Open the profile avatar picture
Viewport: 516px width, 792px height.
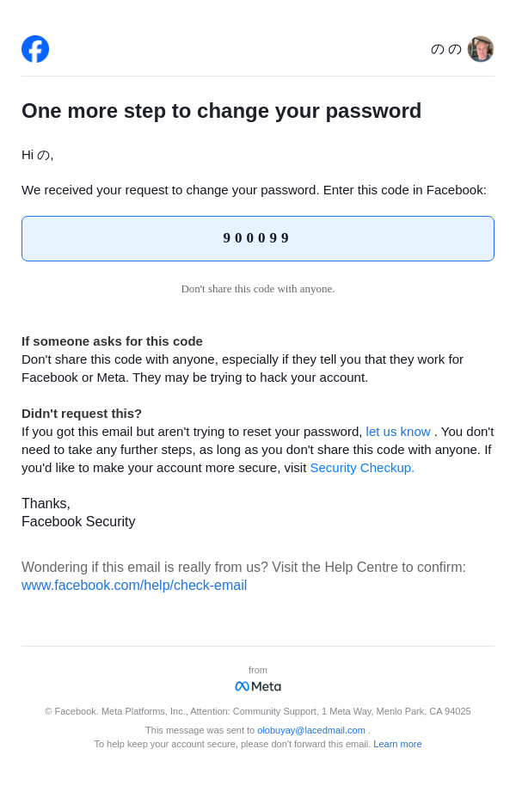coord(481,49)
